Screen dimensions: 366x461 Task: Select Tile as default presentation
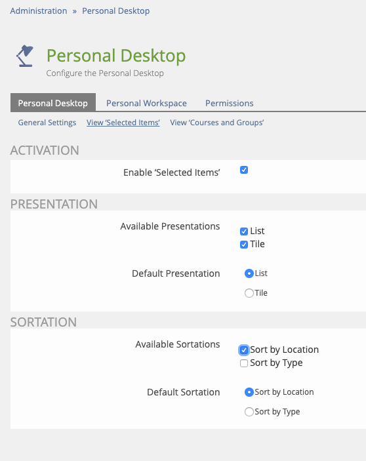click(x=249, y=293)
